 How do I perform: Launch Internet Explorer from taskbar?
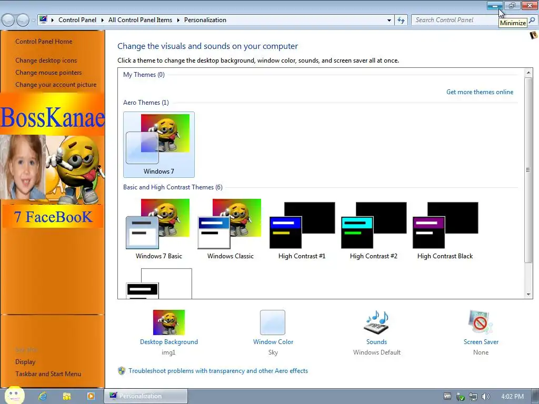coord(43,396)
